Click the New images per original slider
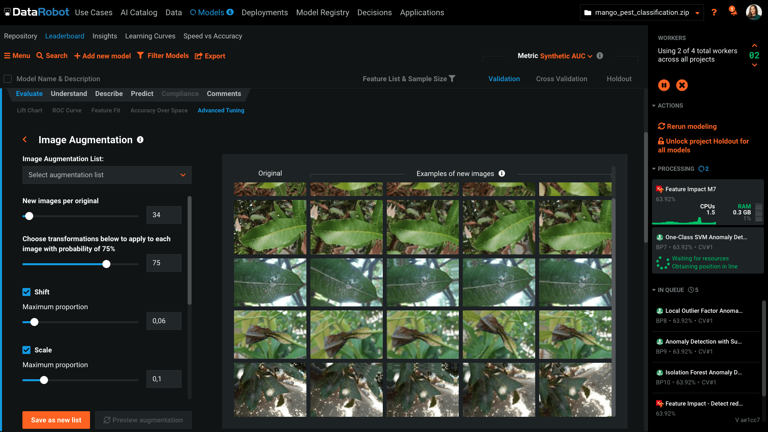768x432 pixels. pos(80,216)
